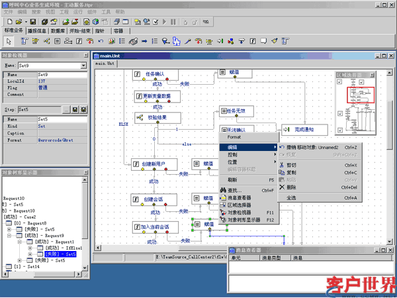Open the 工程 menu in menu bar

[x=64, y=12]
